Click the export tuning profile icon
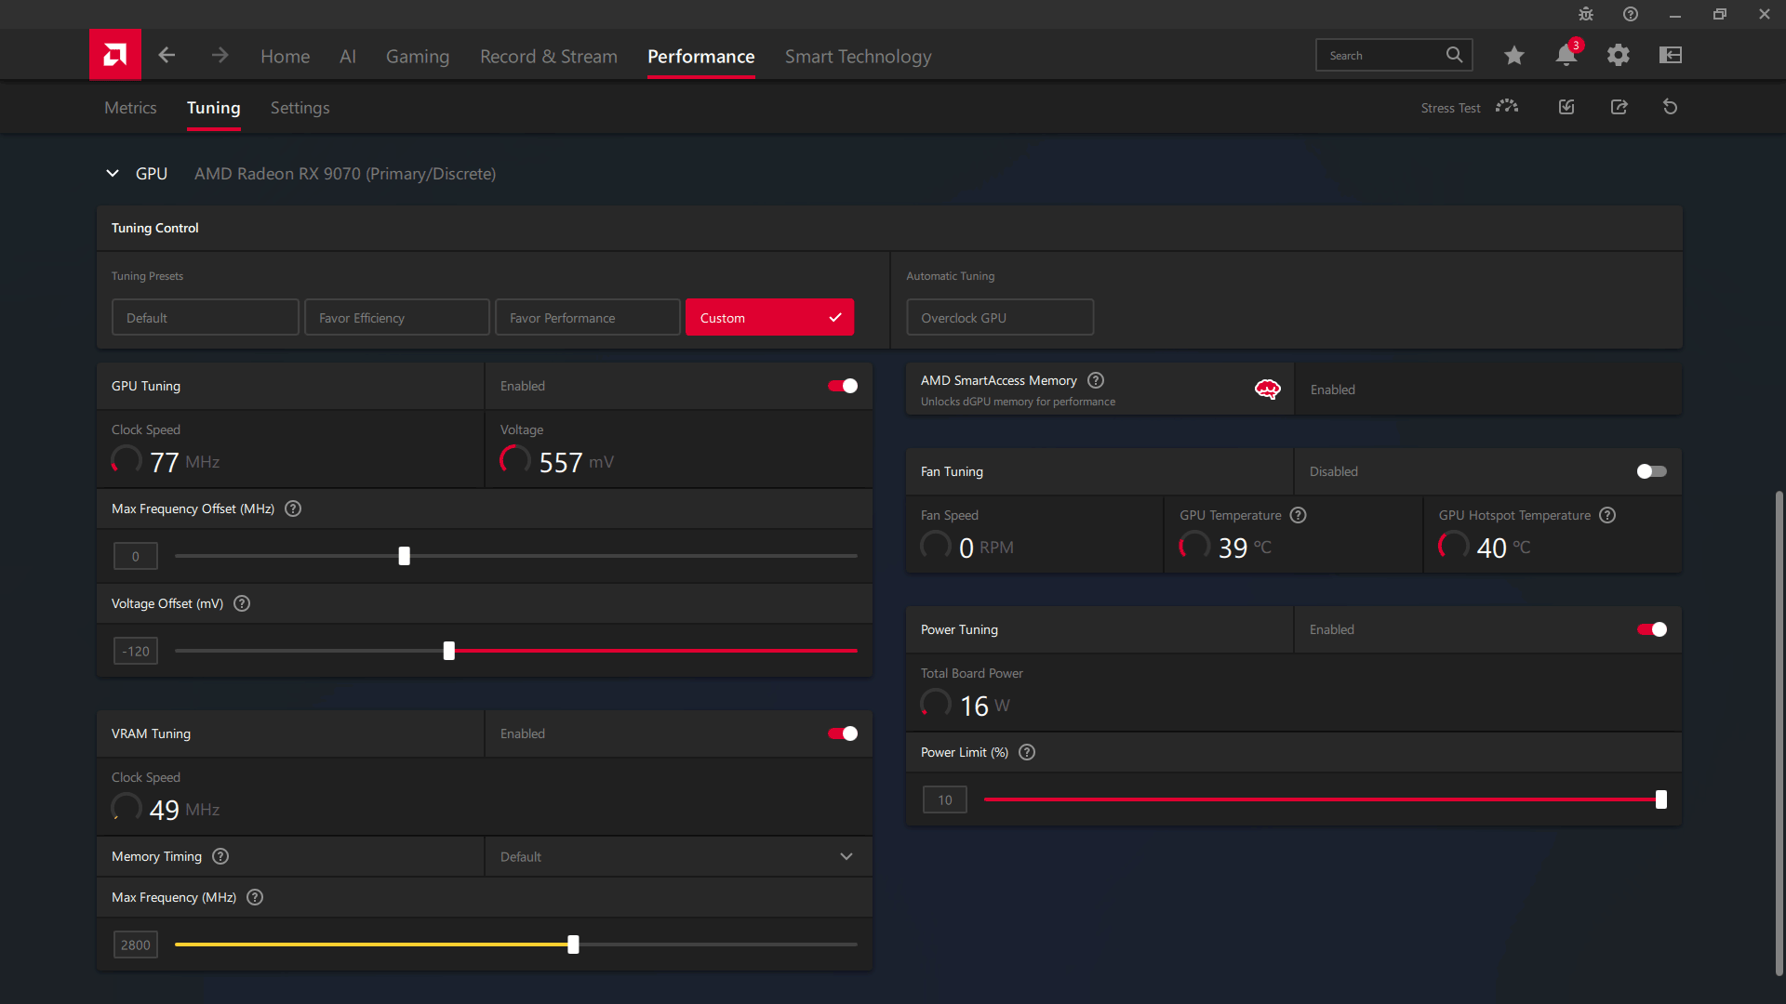The image size is (1786, 1004). pyautogui.click(x=1619, y=107)
